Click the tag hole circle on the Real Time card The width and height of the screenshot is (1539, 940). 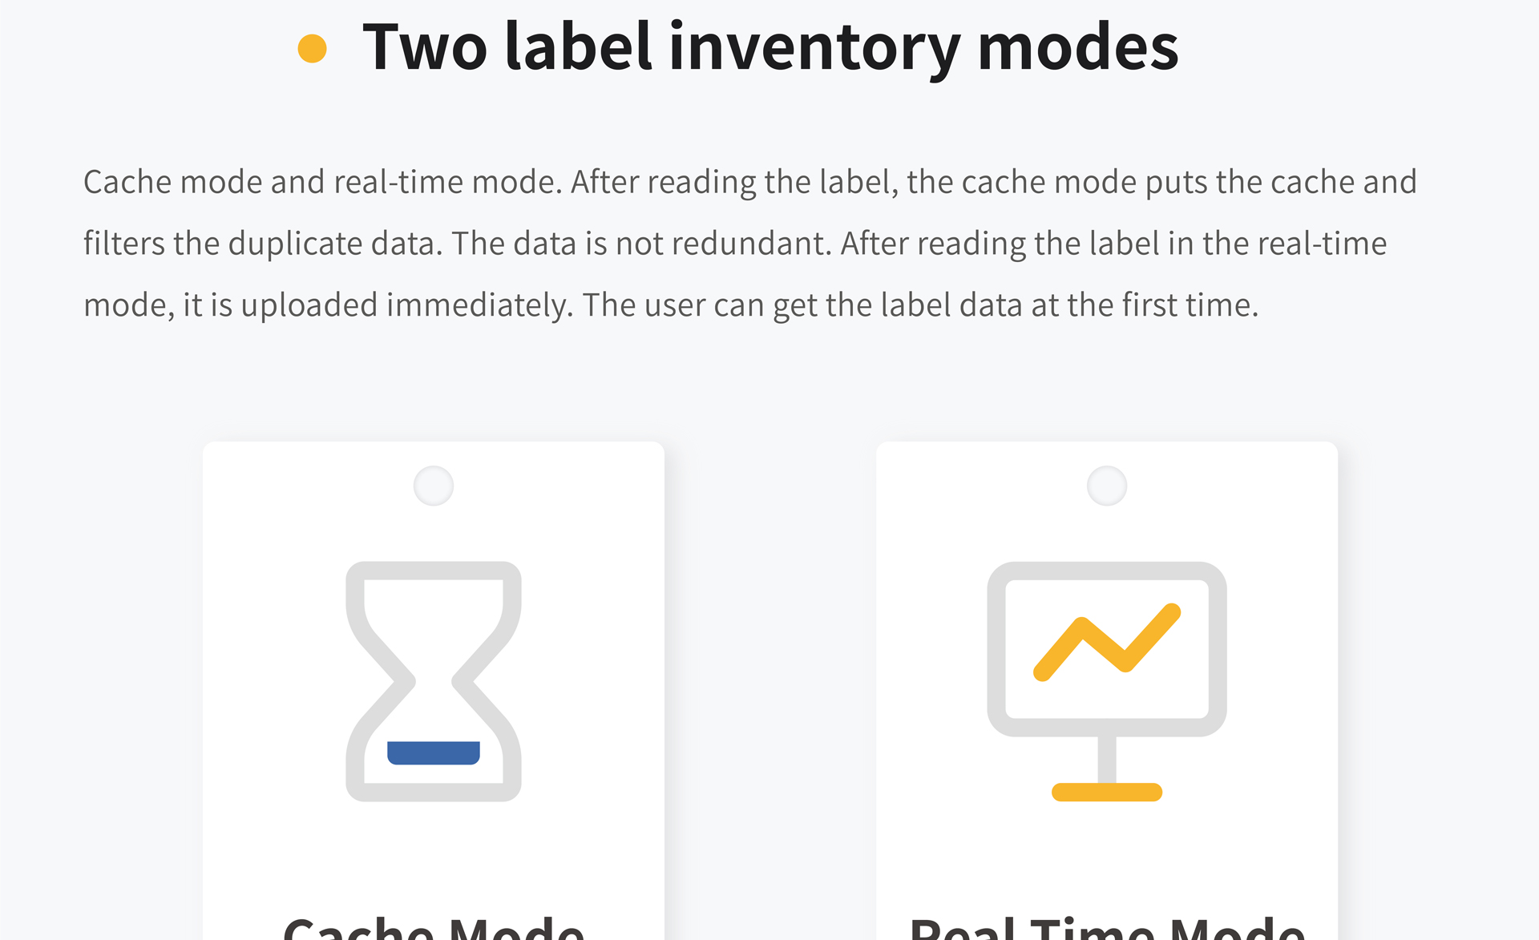1107,486
